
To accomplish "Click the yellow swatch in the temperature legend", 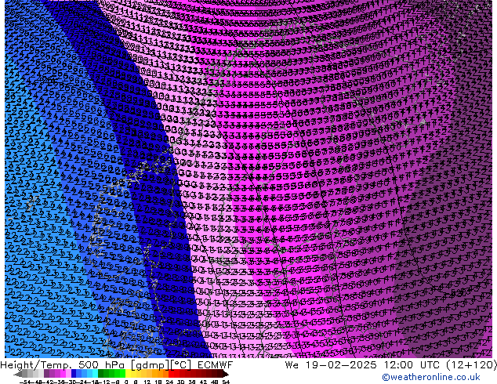I will 129,374.
